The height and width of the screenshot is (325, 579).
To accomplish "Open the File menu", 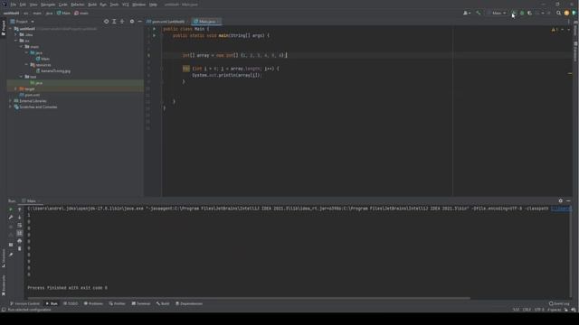I will pyautogui.click(x=14, y=5).
